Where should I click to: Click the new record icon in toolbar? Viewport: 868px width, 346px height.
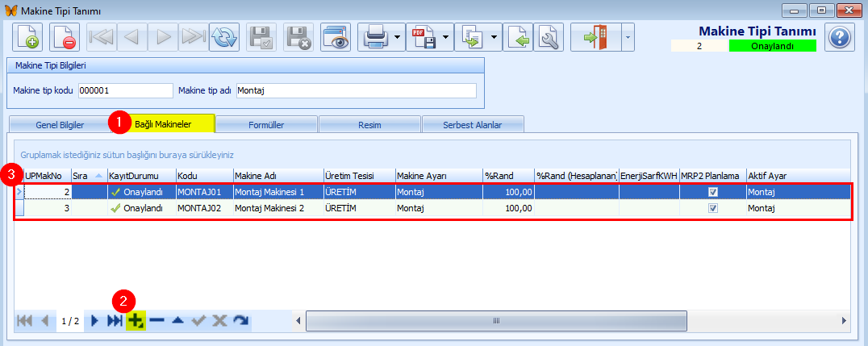(27, 38)
